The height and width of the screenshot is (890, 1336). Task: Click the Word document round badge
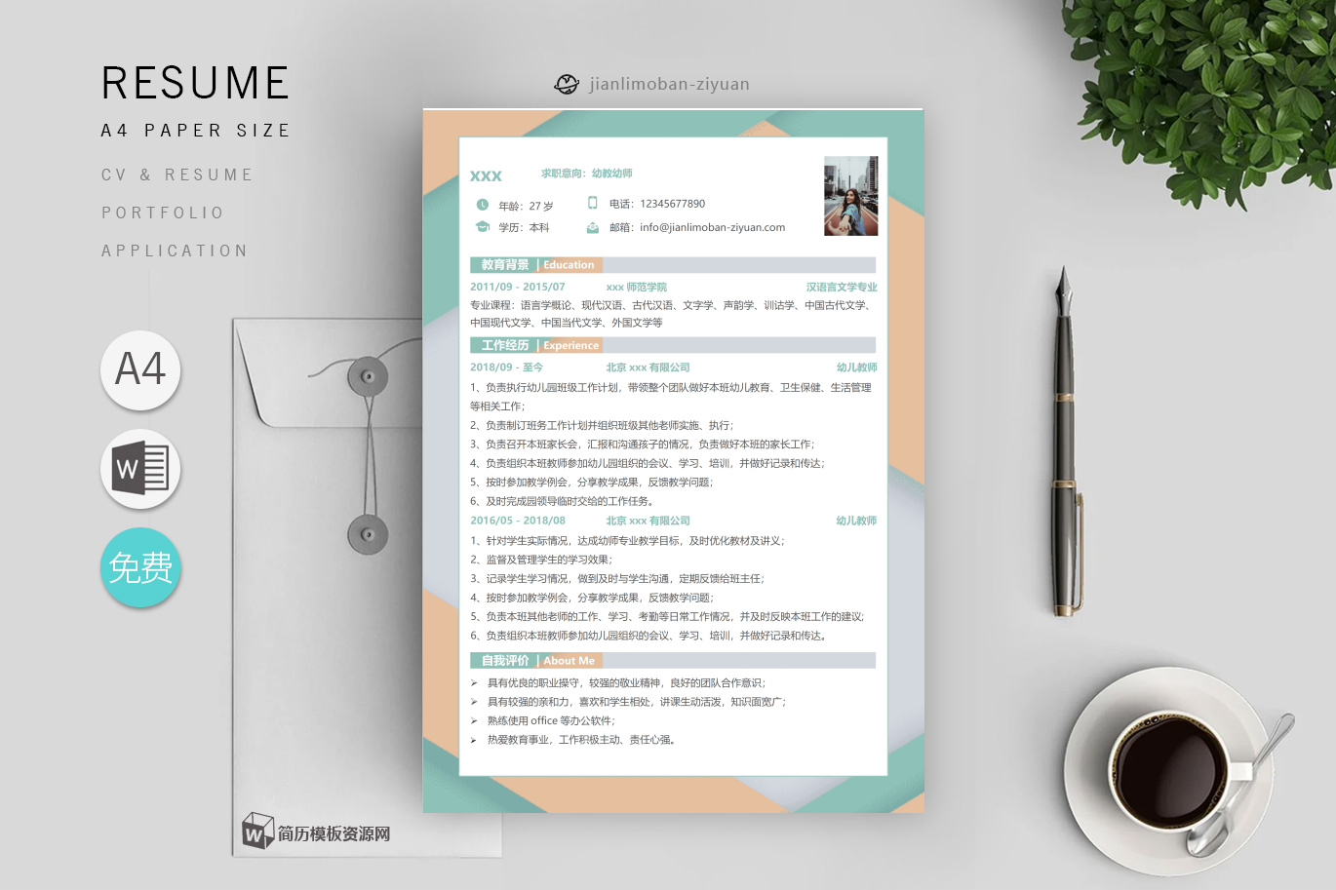(x=140, y=469)
